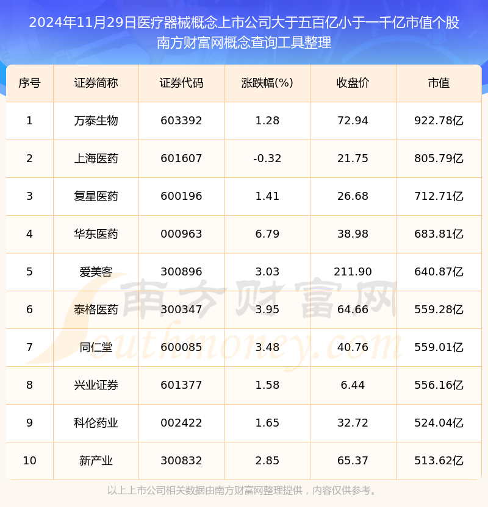The image size is (488, 507).
Task: Select the stock name 新产业
Action: click(x=96, y=461)
